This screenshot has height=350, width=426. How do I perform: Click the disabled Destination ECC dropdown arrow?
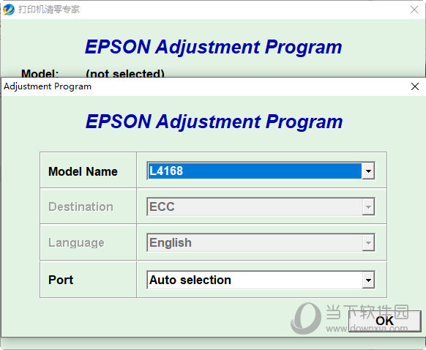pyautogui.click(x=368, y=206)
